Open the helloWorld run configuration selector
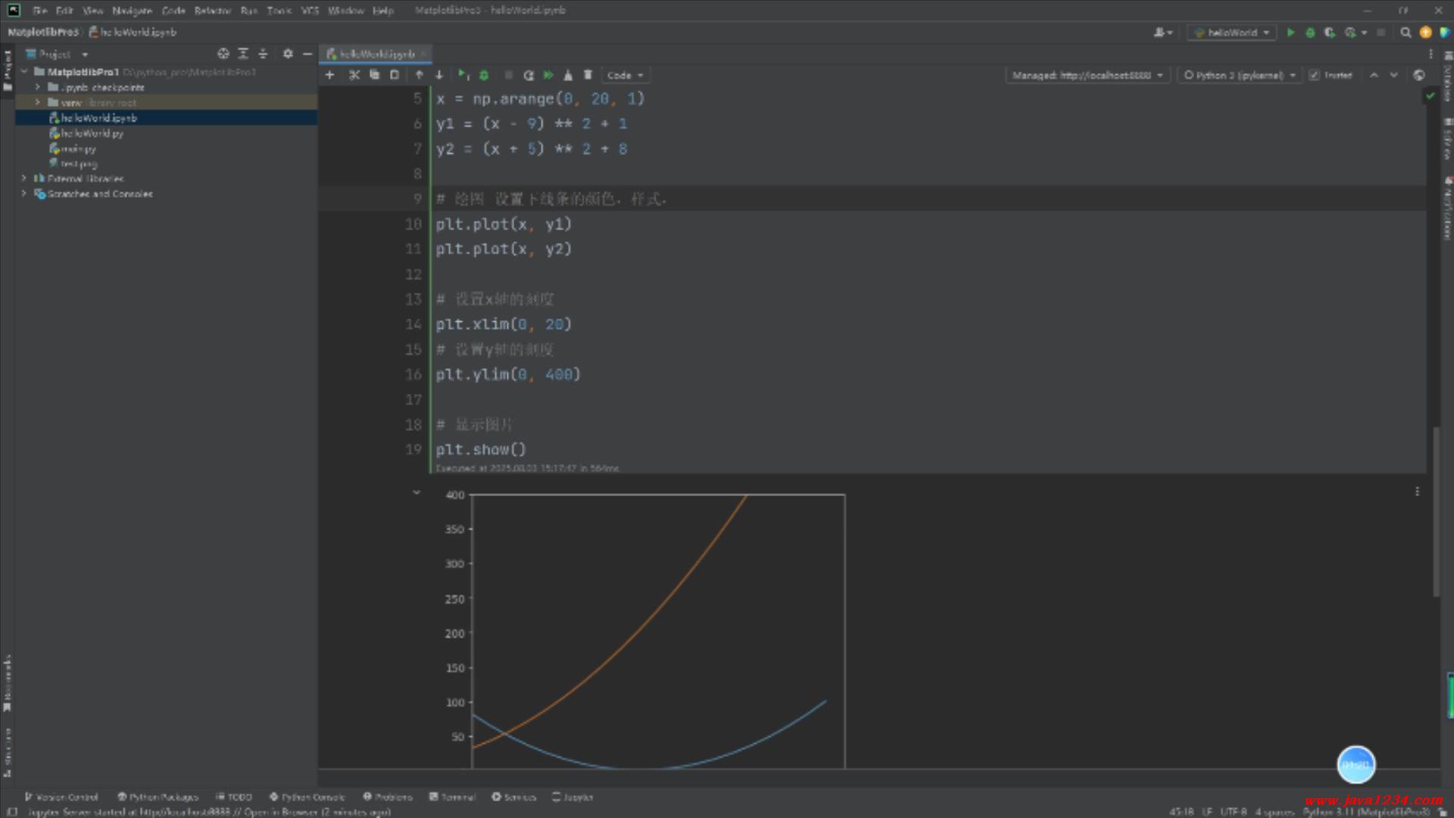Screen dimensions: 1454x818 tap(1232, 33)
